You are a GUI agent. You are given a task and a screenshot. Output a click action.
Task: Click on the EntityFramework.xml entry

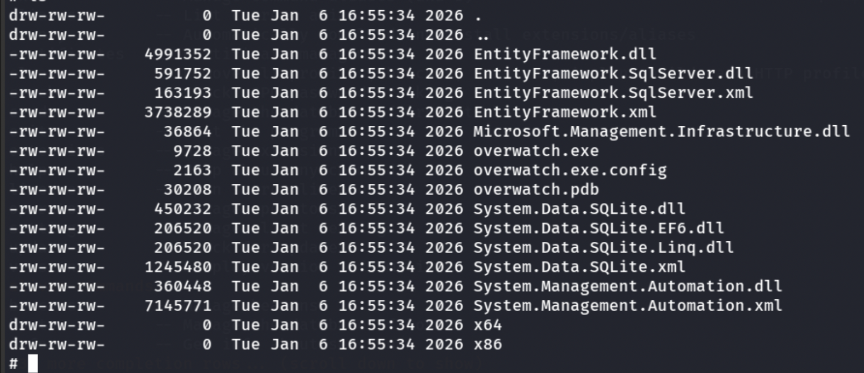(x=565, y=112)
